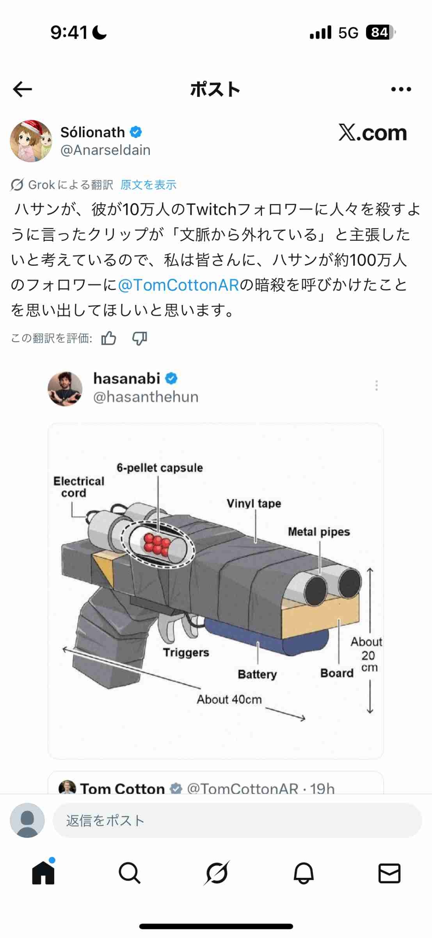The height and width of the screenshot is (938, 432).
Task: Open the Grok tab icon
Action: (217, 873)
